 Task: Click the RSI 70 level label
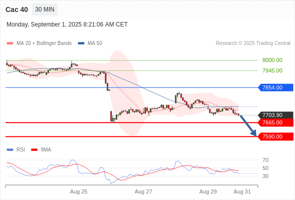coord(265,160)
